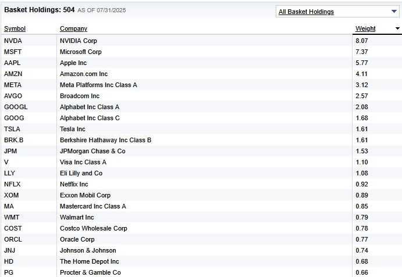The height and width of the screenshot is (277, 402).
Task: Click Berkshire Hathaway Inc Class B
Action: click(106, 140)
